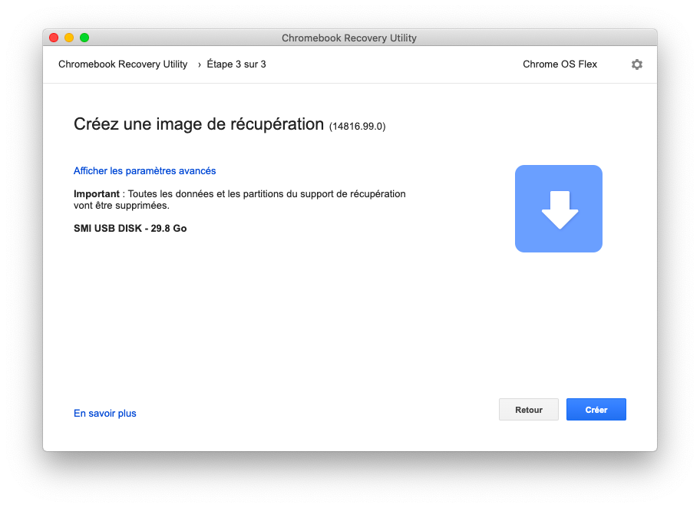Click the Chrome OS Flex label
The image size is (700, 508).
point(560,64)
